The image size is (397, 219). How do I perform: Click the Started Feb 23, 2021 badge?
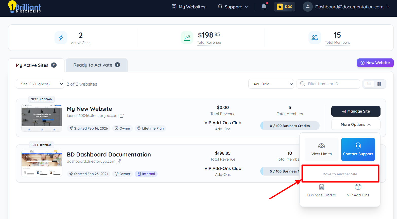click(x=89, y=174)
